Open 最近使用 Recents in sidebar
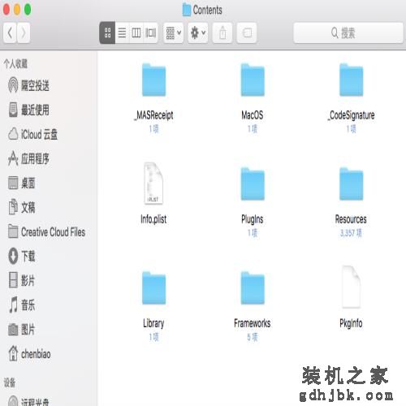This screenshot has height=406, width=406. coord(28,110)
